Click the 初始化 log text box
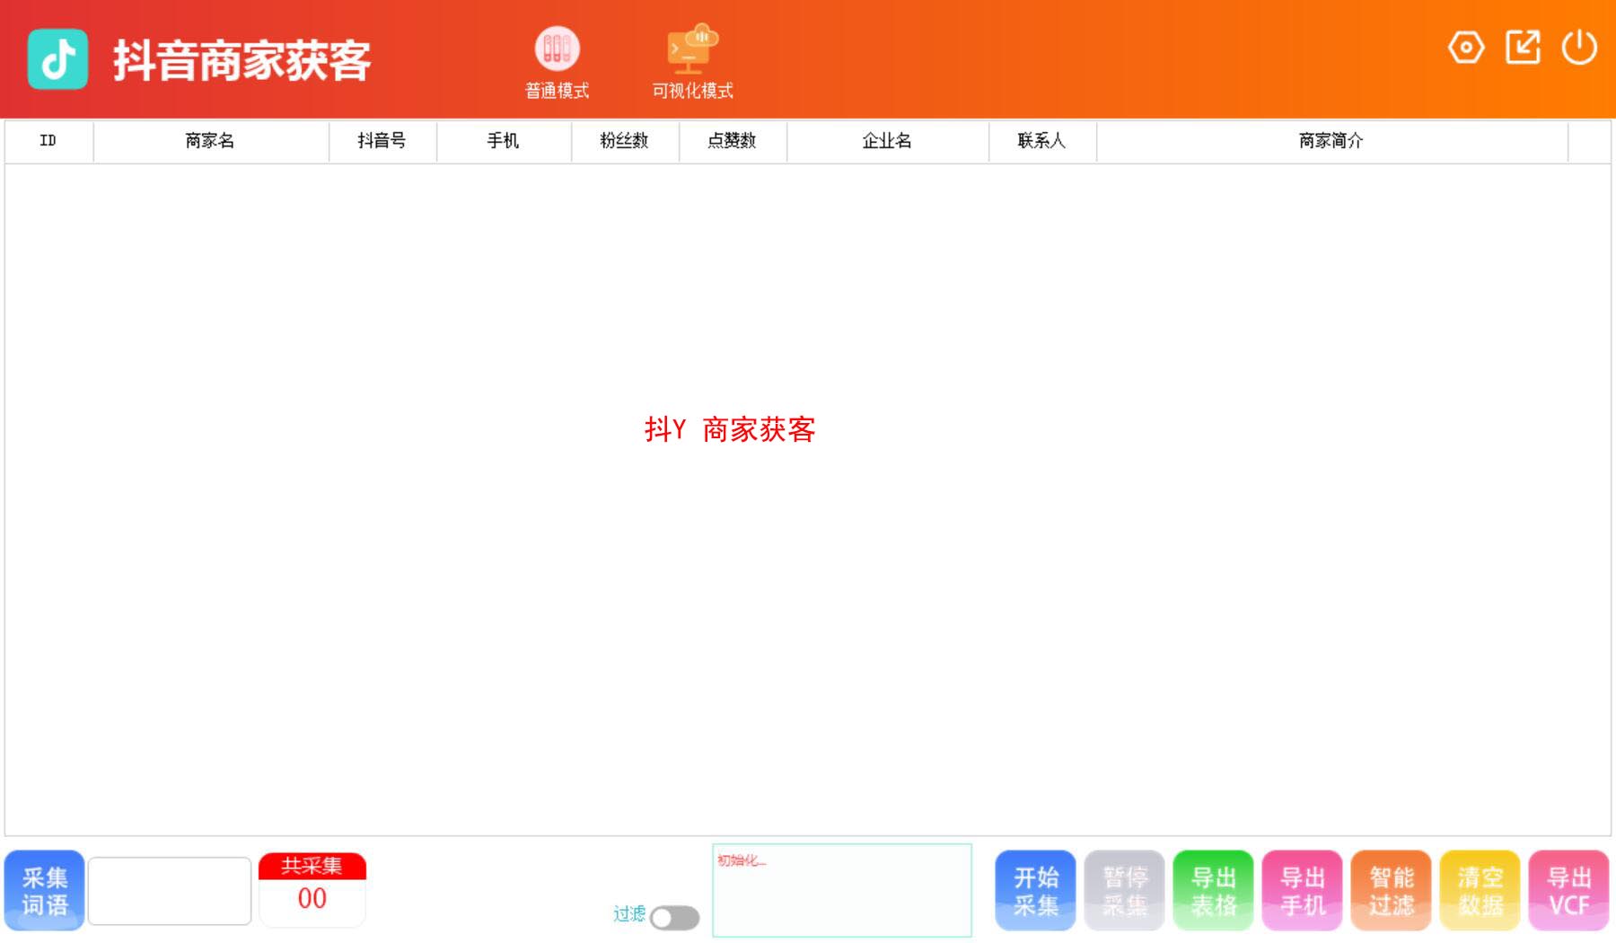1616x943 pixels. [842, 890]
